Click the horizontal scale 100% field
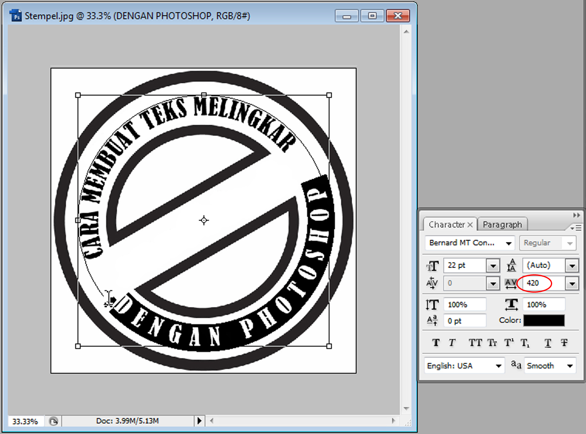The height and width of the screenshot is (434, 586). (544, 305)
